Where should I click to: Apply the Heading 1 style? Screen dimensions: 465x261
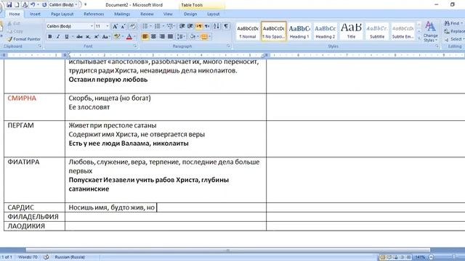pyautogui.click(x=299, y=31)
